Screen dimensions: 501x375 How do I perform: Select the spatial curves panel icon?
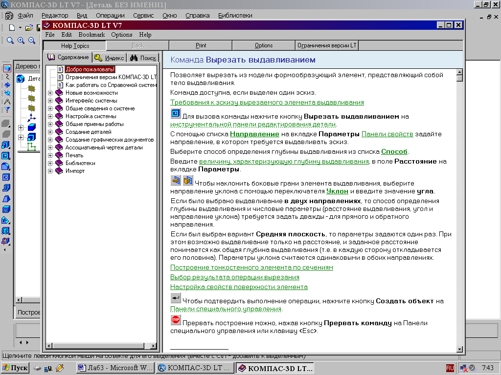(x=7, y=77)
